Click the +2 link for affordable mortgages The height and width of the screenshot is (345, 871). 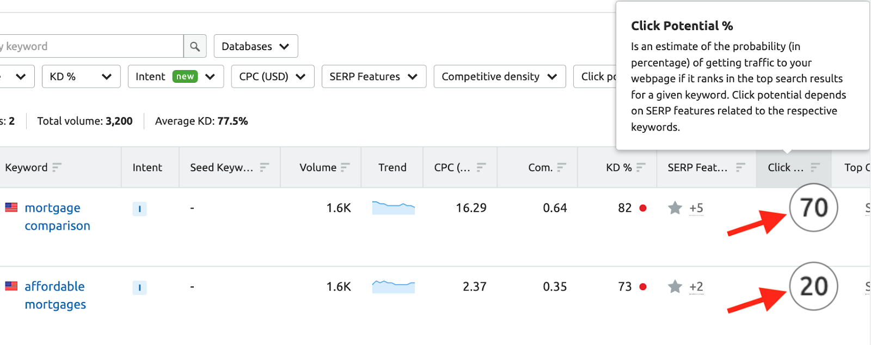pyautogui.click(x=697, y=287)
